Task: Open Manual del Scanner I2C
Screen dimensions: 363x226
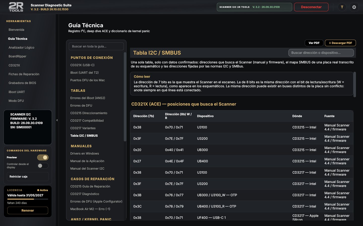Action: (87, 168)
